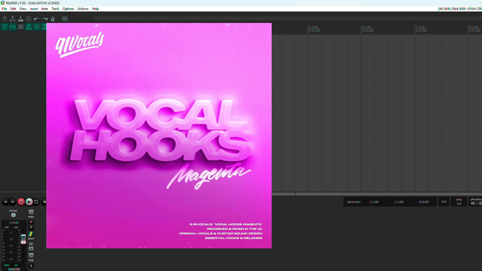Toggle snap magnet button
Screen dimensions: 482x271
(x=44, y=27)
